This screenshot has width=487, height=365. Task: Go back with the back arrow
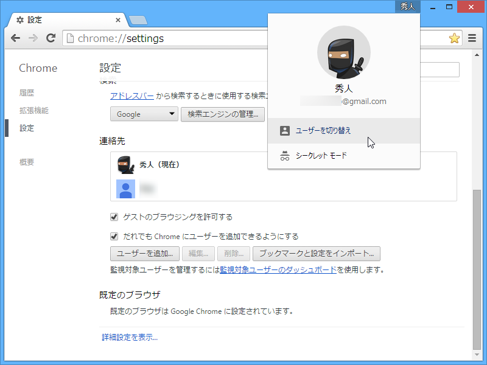(x=15, y=38)
